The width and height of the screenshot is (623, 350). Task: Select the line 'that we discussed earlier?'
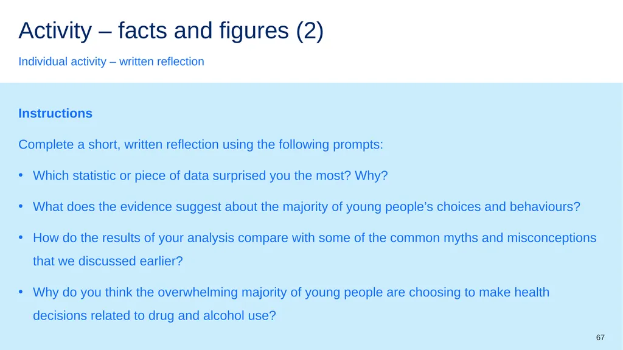point(108,261)
